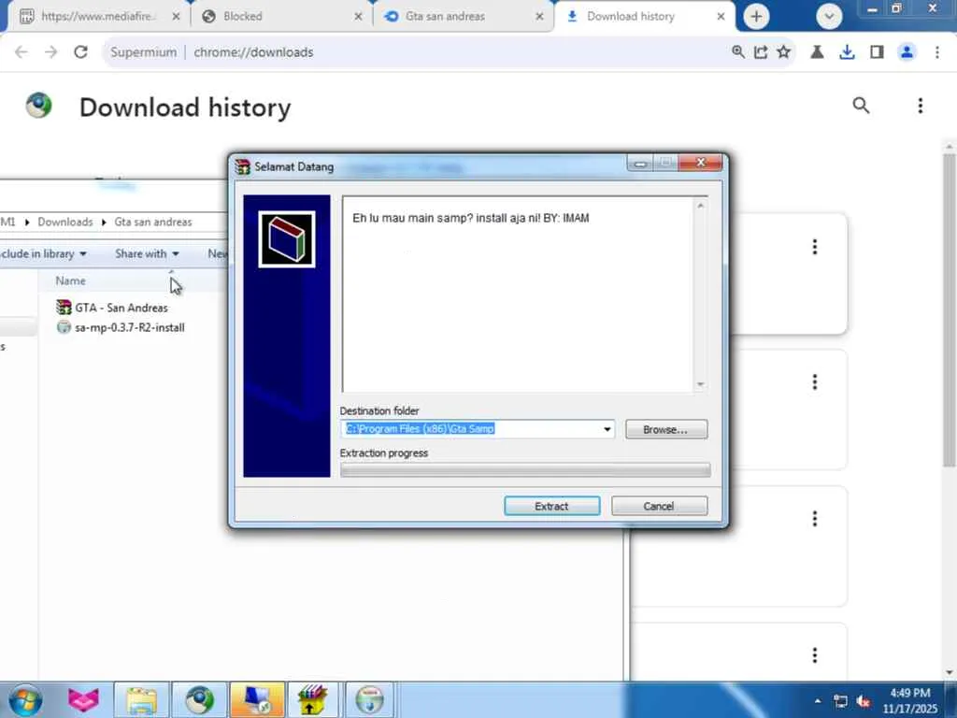957x718 pixels.
Task: Click the Supermium logo beside Download history
Action: click(39, 106)
